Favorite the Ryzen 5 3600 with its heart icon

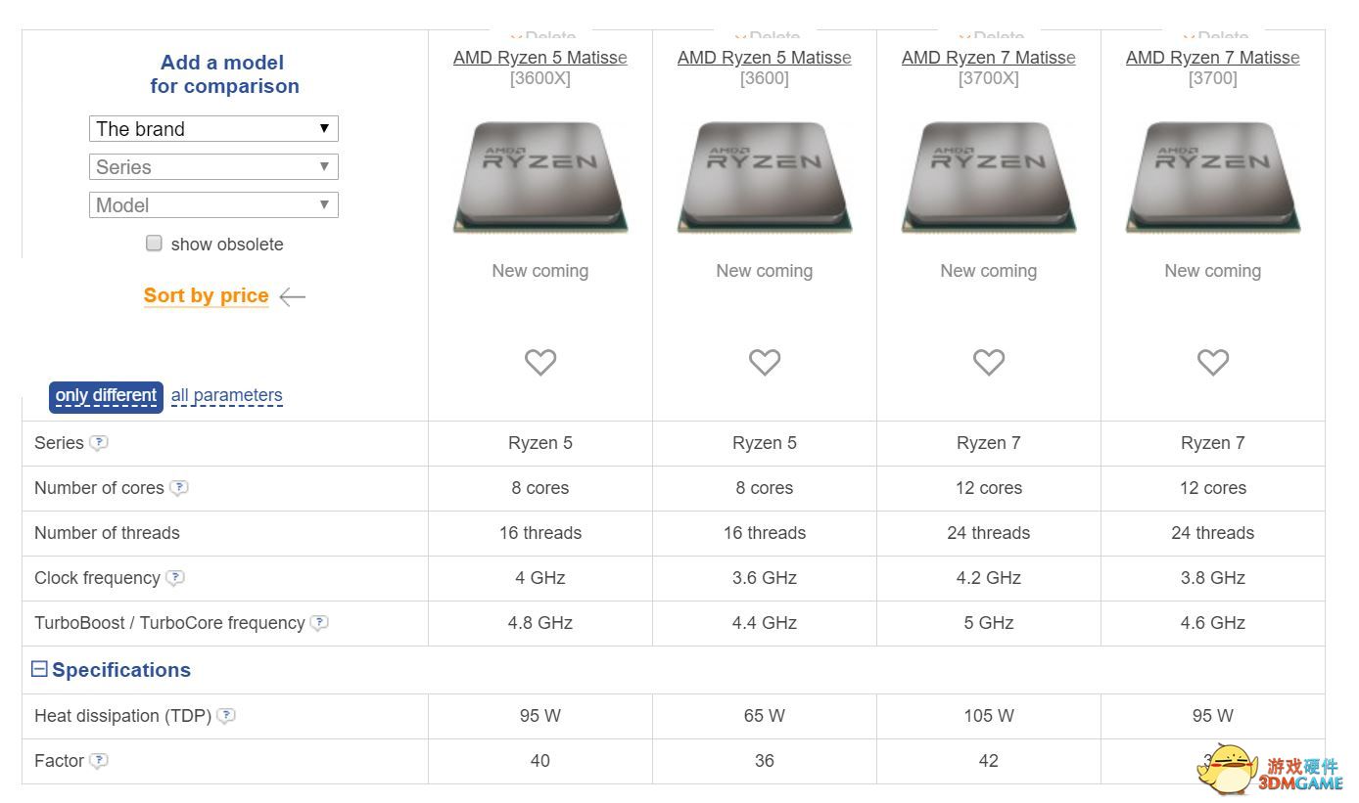[x=765, y=362]
